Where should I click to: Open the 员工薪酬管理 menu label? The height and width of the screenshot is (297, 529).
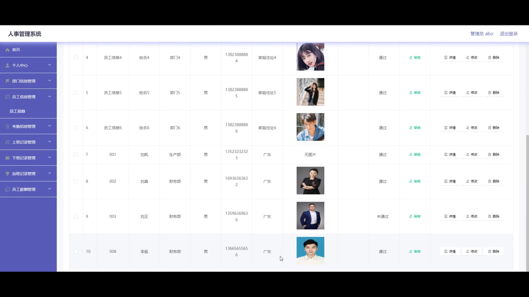coord(24,189)
